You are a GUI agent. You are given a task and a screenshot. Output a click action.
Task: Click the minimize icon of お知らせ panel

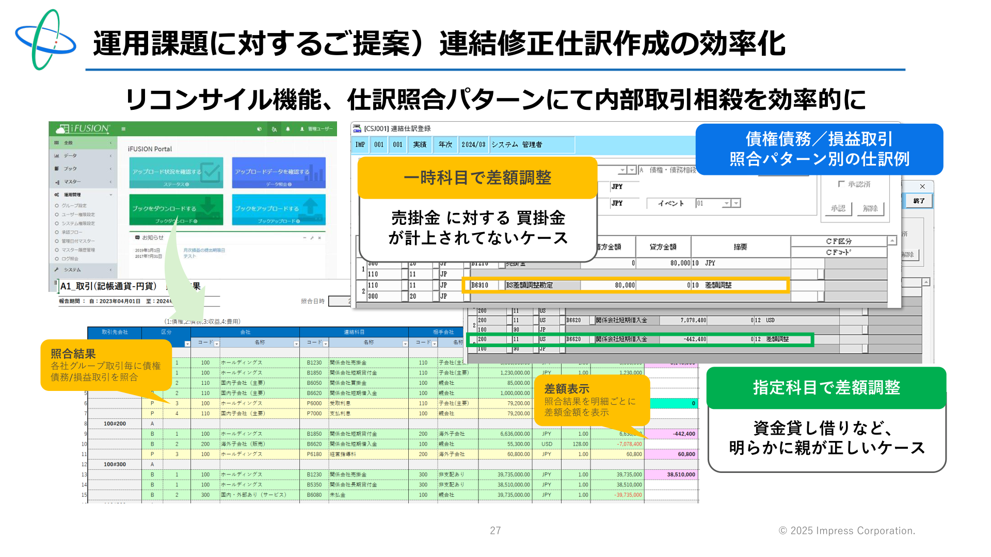pyautogui.click(x=305, y=238)
